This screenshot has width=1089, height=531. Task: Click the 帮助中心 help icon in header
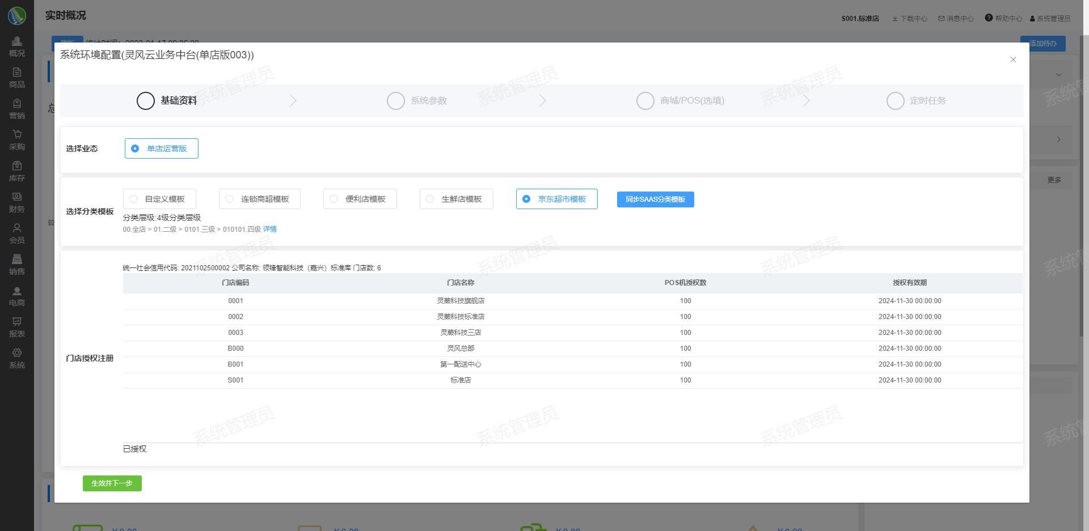[989, 18]
